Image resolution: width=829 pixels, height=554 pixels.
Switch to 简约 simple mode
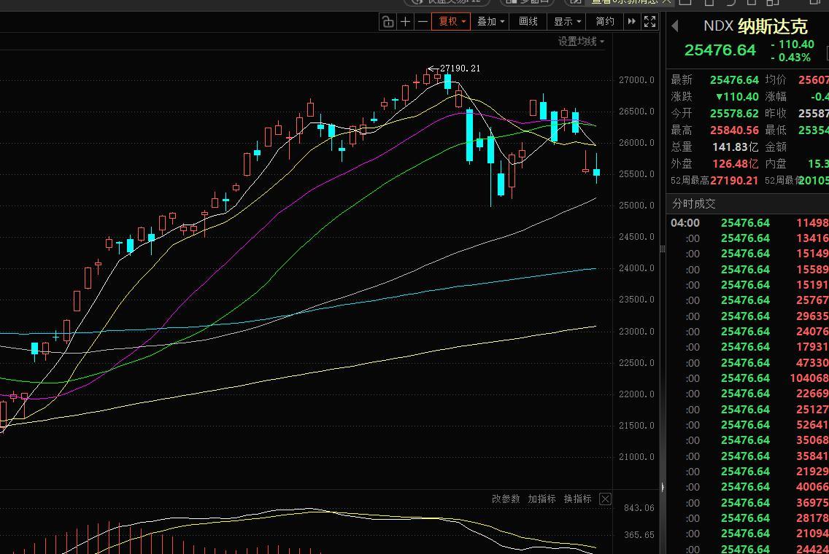click(605, 22)
